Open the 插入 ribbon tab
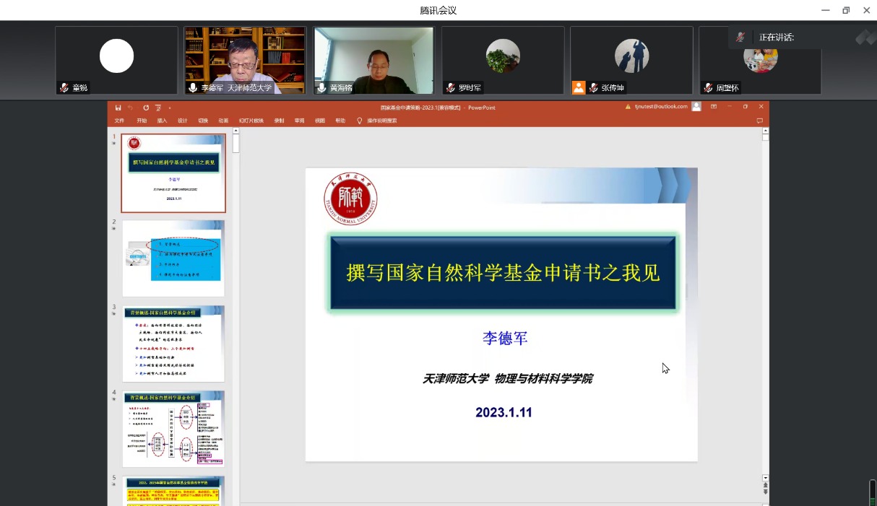The image size is (877, 506). (x=162, y=121)
